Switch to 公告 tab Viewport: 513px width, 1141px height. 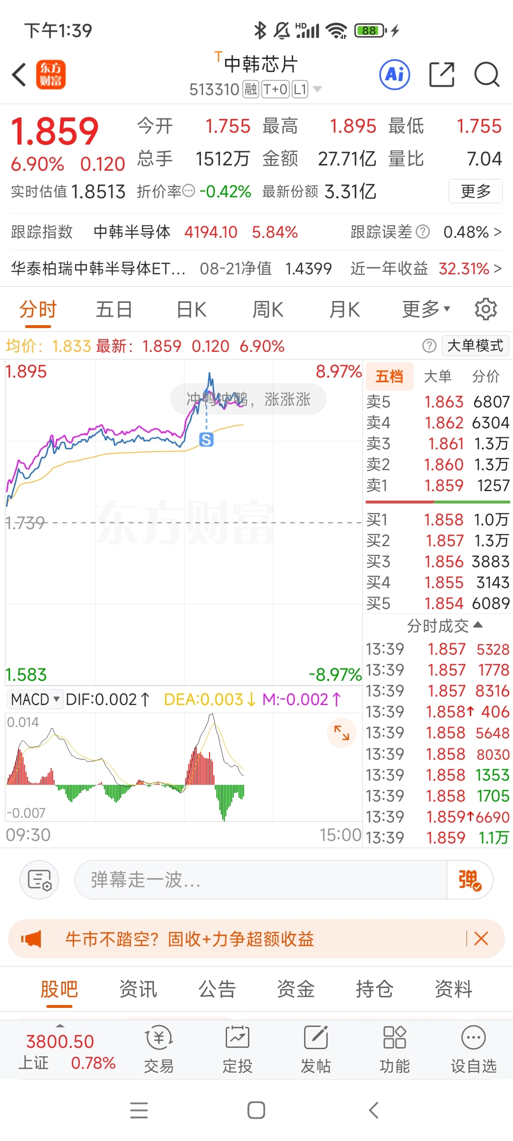pyautogui.click(x=217, y=989)
